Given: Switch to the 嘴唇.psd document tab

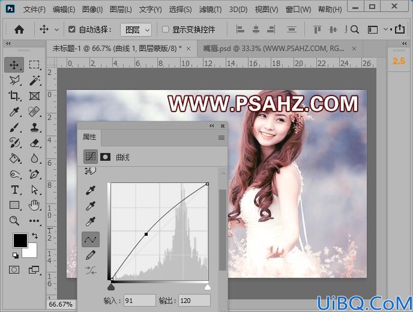Looking at the screenshot, I should [x=273, y=49].
